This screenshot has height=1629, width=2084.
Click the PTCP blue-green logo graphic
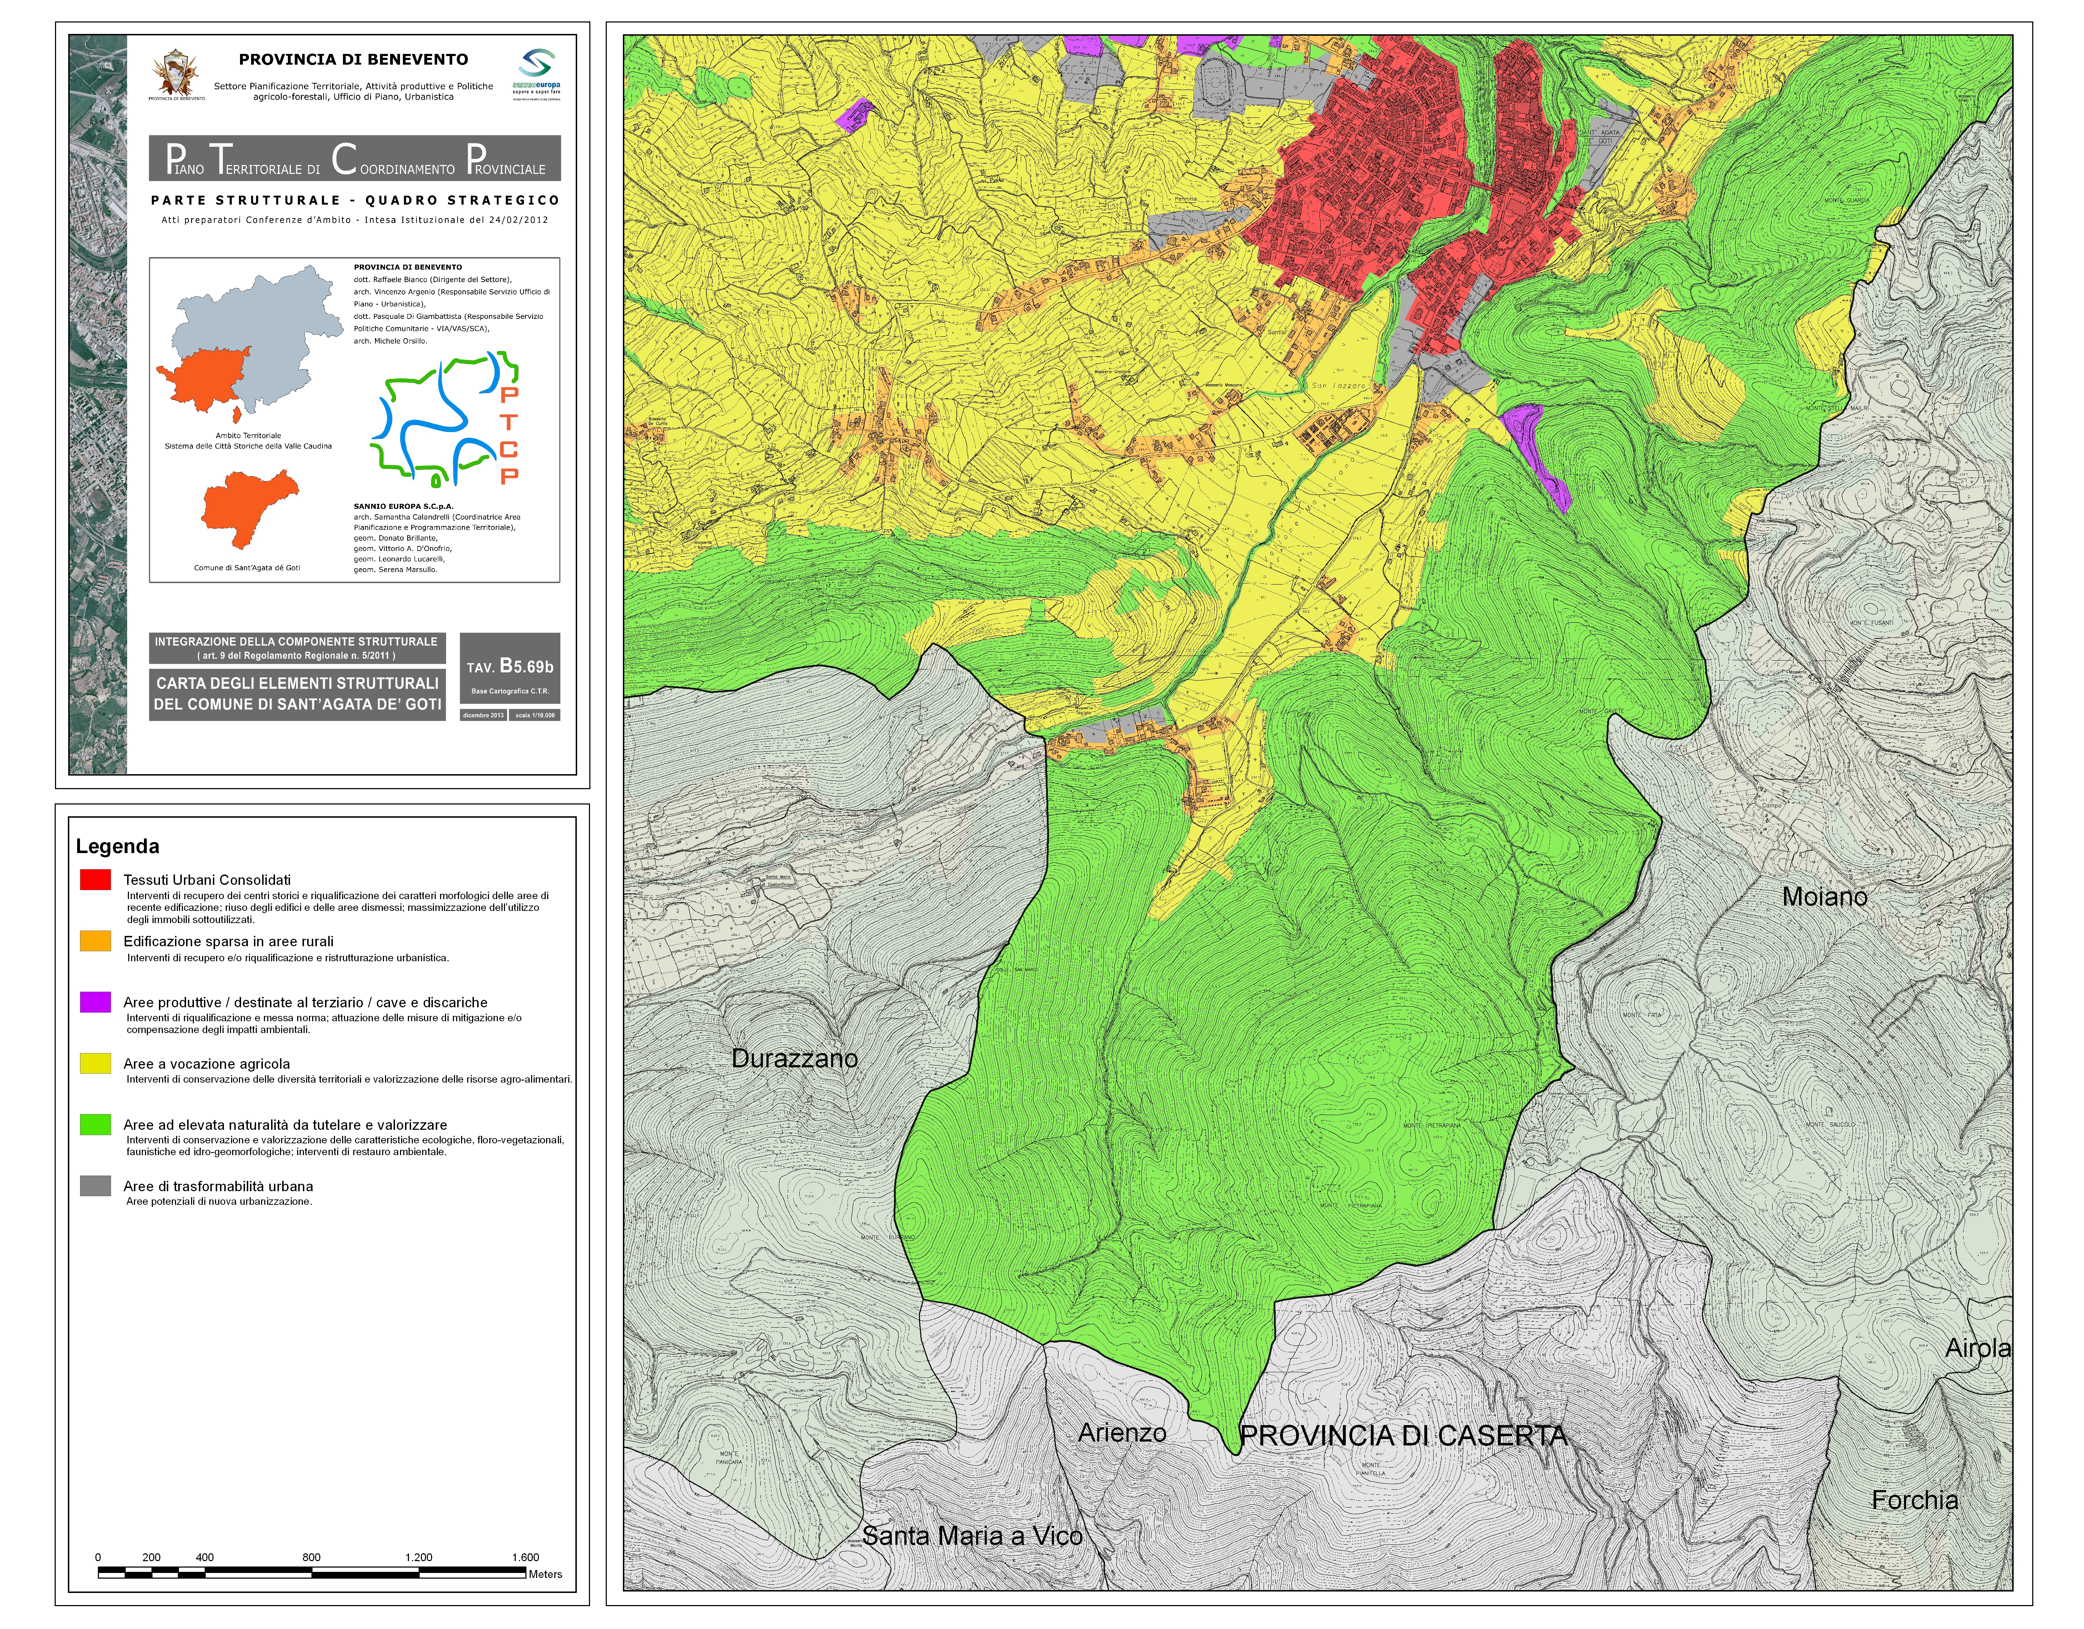coord(445,419)
